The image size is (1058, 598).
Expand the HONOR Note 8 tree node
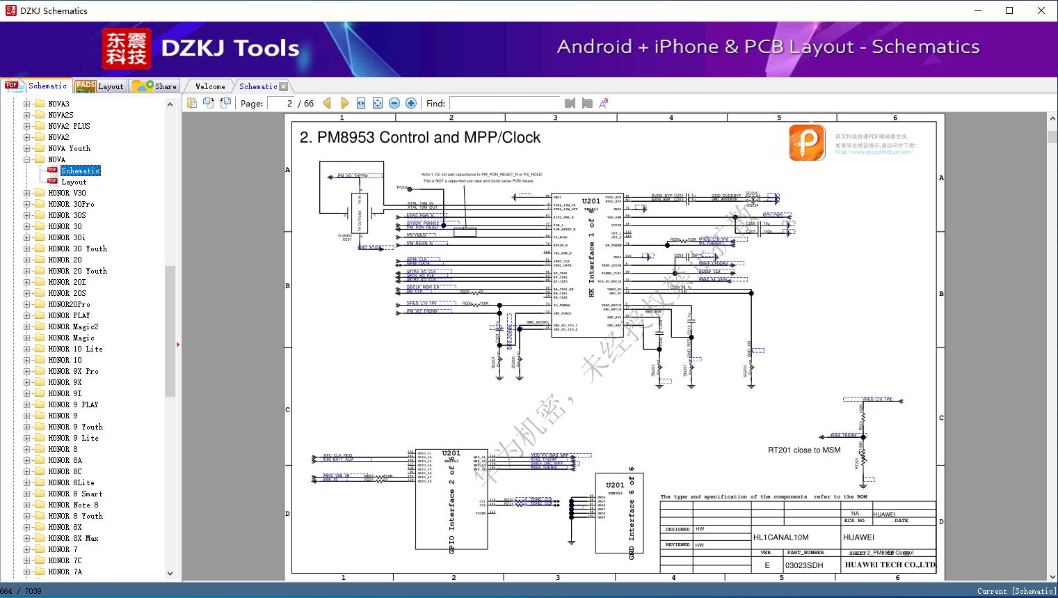26,505
